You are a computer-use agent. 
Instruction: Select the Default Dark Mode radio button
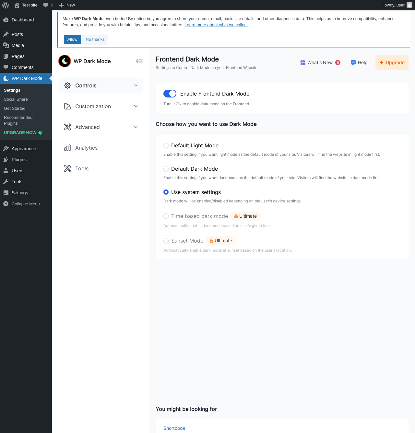pos(166,169)
